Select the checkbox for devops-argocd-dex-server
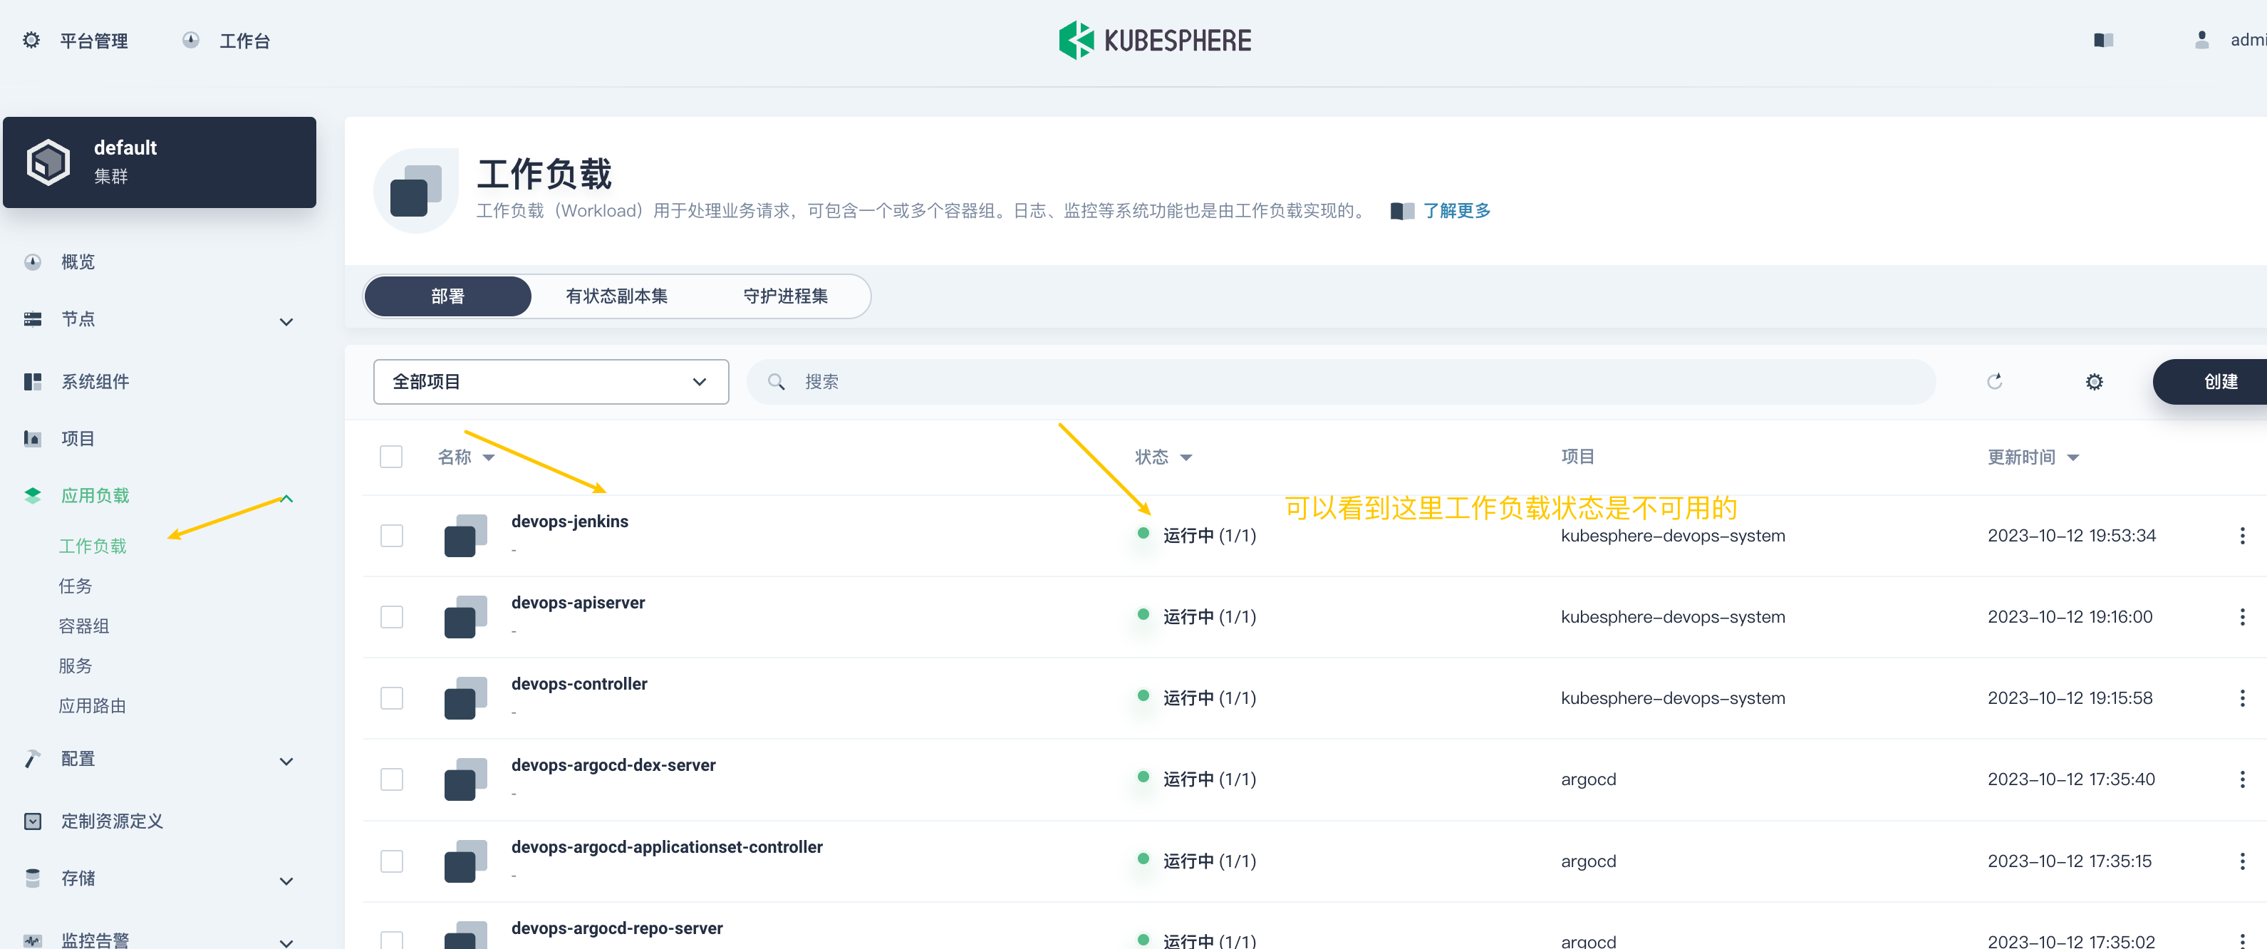Screen dimensions: 2267x949 click(390, 779)
